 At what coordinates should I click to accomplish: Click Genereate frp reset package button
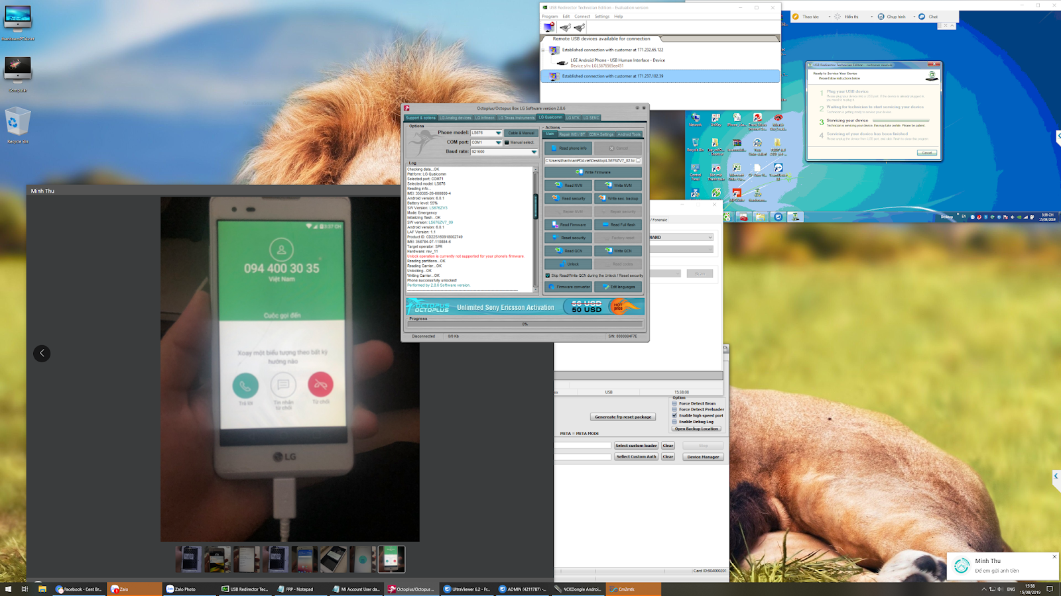623,417
